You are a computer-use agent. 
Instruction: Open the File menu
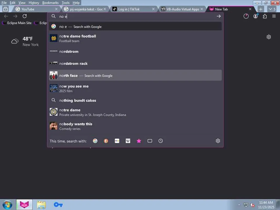4,3
